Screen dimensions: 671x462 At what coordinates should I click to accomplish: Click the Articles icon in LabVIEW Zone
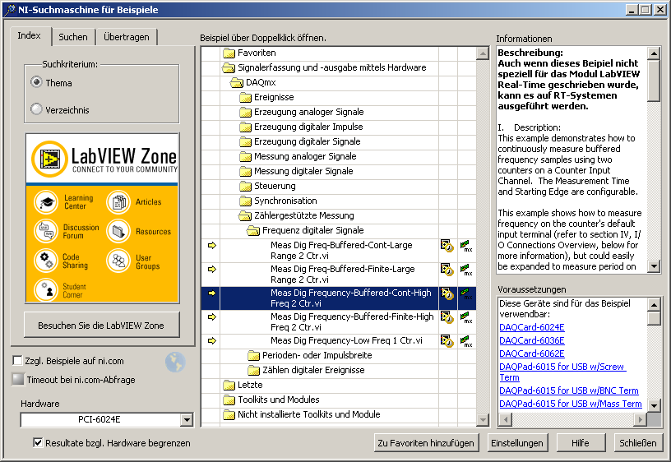[118, 202]
